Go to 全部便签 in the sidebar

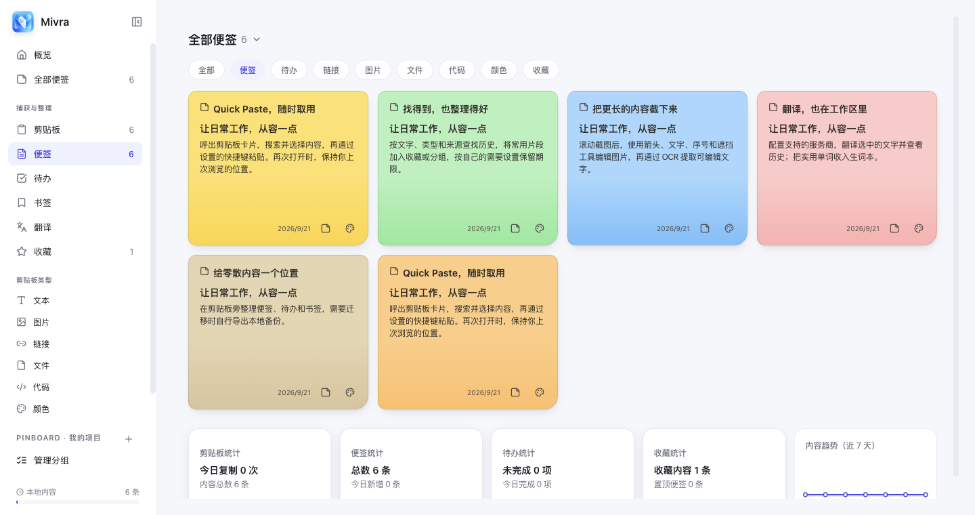(x=75, y=79)
